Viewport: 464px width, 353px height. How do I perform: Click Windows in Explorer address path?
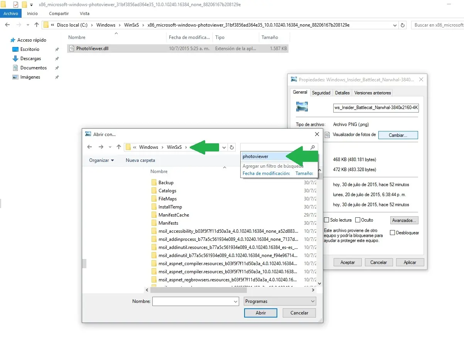pyautogui.click(x=106, y=25)
